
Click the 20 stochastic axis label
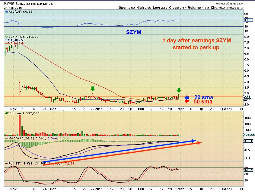[246, 180]
